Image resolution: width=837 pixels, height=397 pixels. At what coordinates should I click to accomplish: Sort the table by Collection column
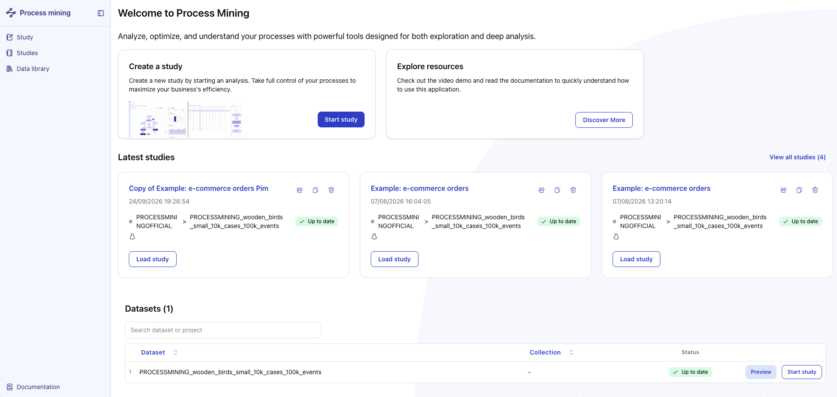tap(551, 352)
